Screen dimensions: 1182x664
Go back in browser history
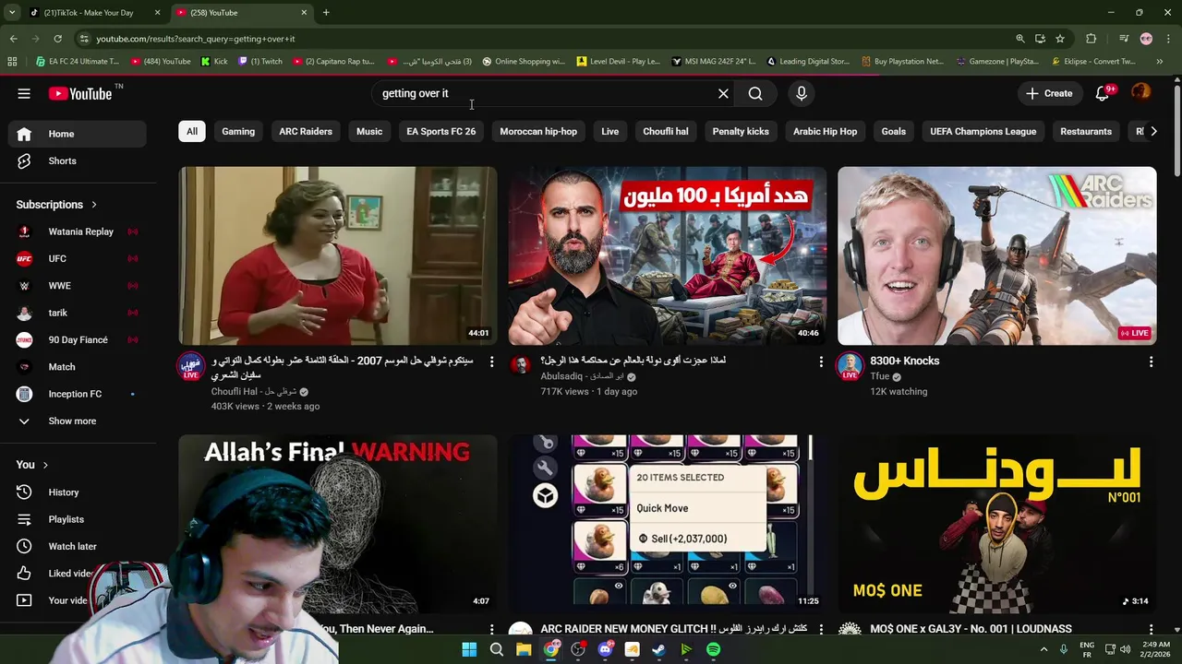point(13,39)
